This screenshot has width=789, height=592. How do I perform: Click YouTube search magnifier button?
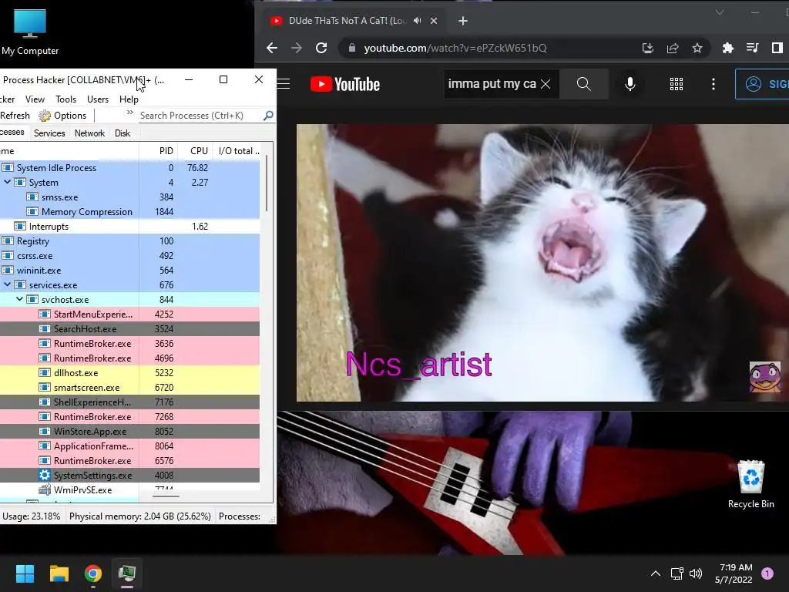[x=584, y=84]
